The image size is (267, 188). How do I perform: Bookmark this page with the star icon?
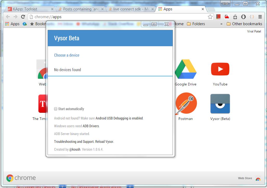(210, 17)
